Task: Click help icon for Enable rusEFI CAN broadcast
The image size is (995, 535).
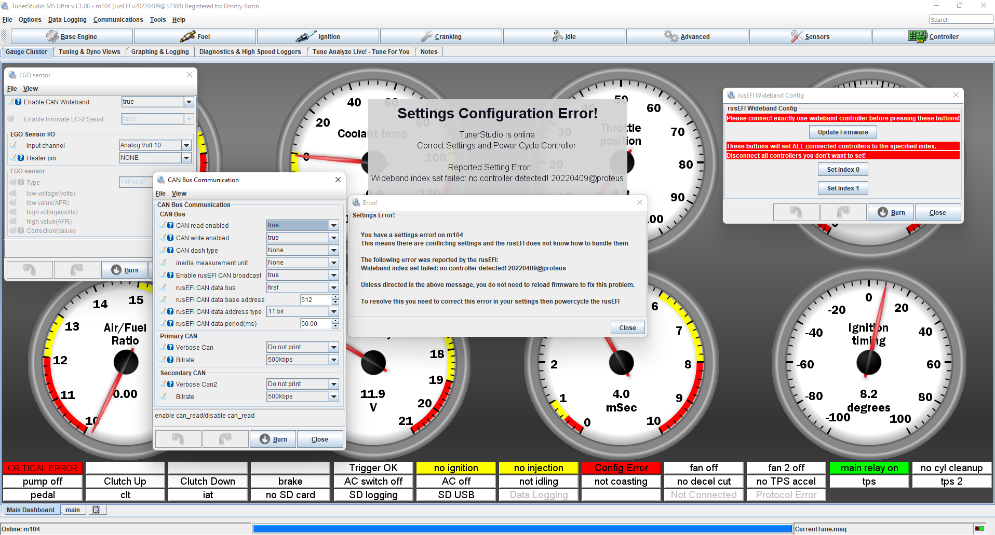Action: tap(170, 275)
